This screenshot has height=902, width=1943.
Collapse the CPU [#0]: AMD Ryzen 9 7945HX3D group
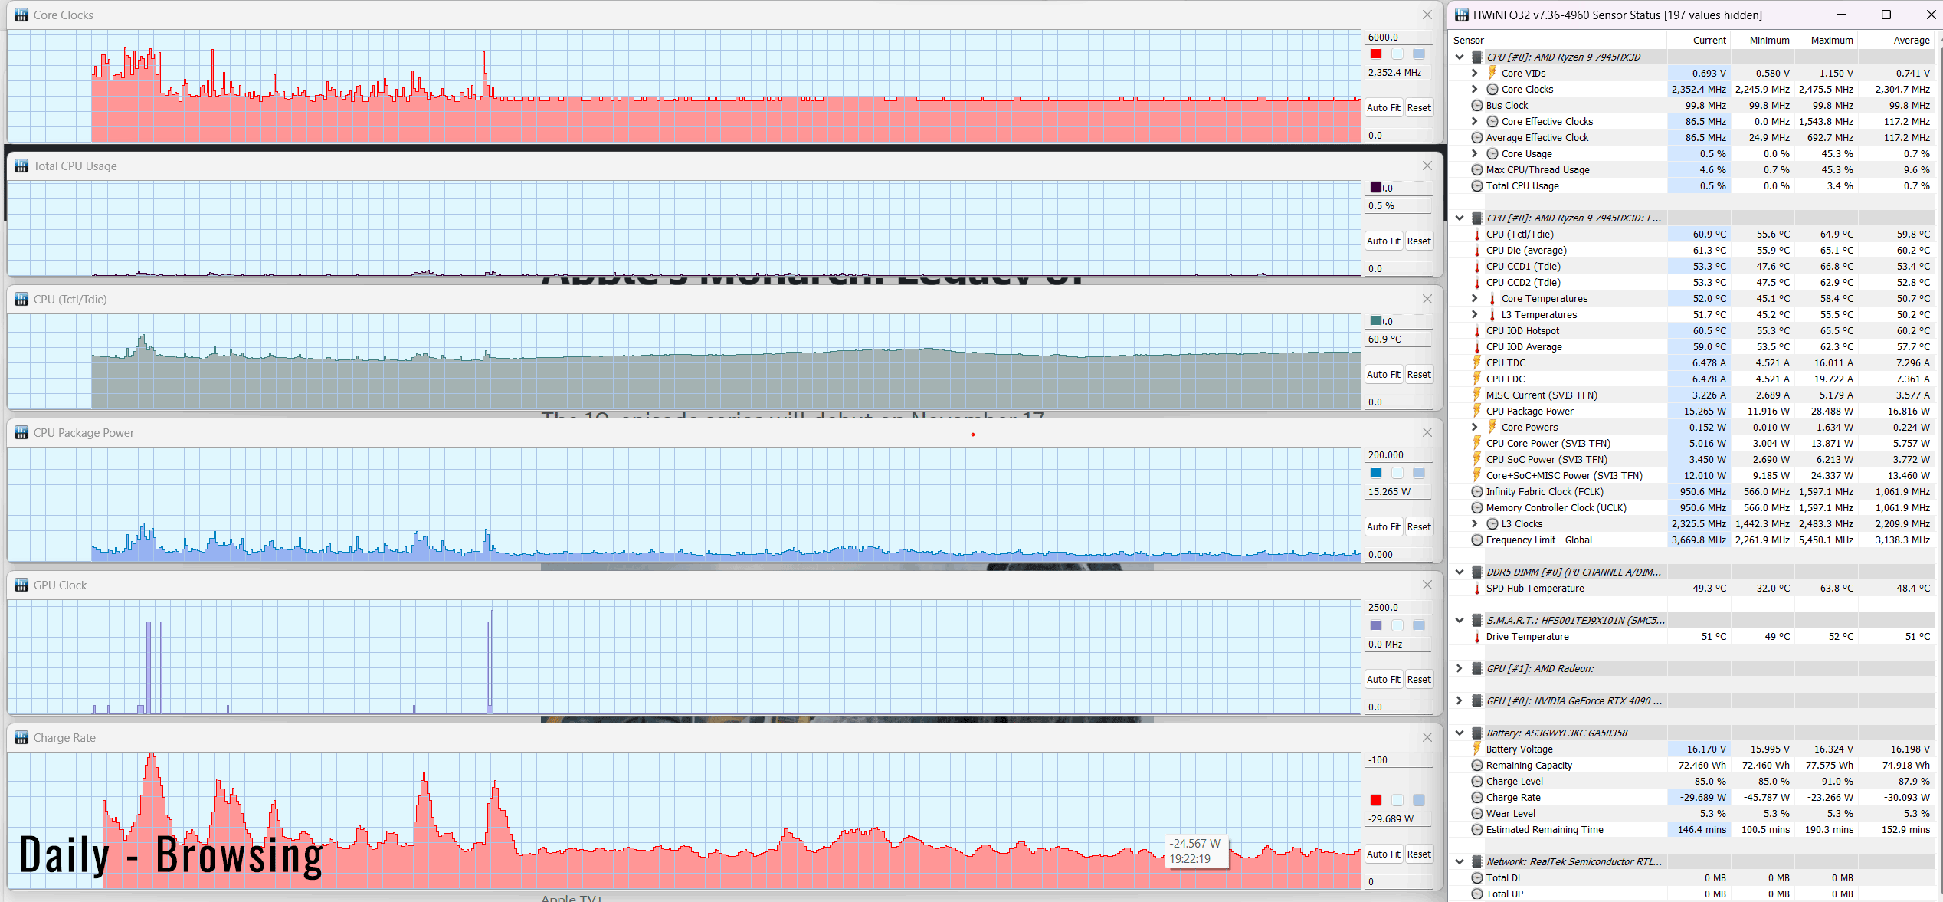click(x=1460, y=57)
